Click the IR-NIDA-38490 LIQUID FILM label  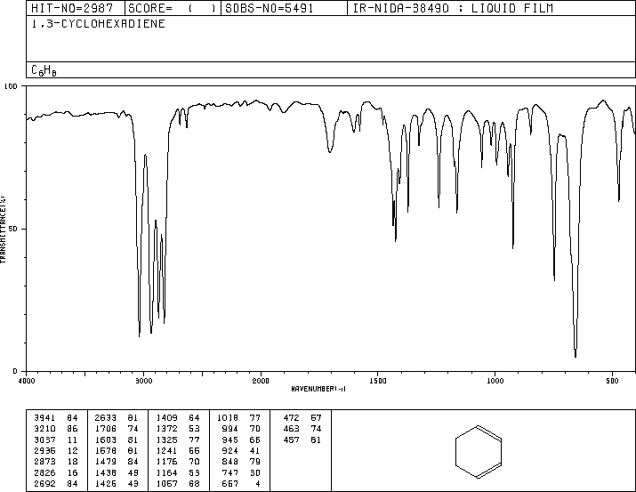(453, 8)
